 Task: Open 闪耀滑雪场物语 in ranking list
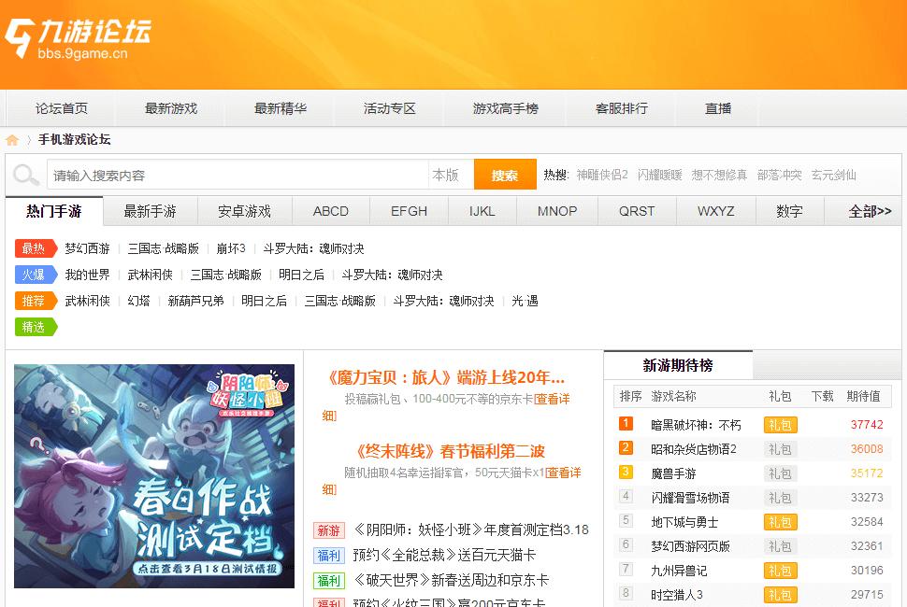pos(690,499)
